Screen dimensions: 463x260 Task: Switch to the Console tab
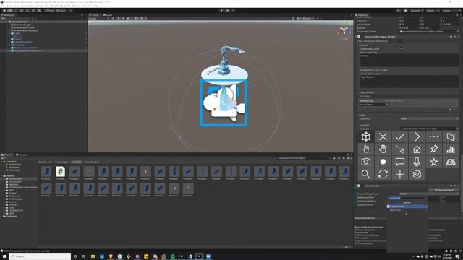point(22,155)
